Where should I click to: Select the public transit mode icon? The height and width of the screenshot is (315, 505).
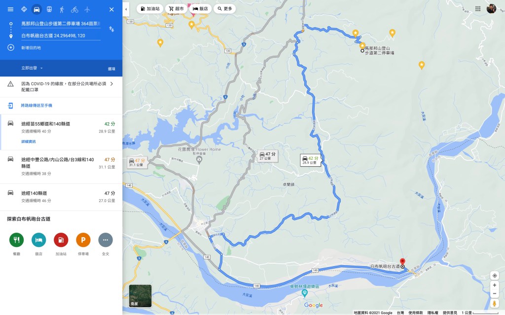[x=49, y=9]
